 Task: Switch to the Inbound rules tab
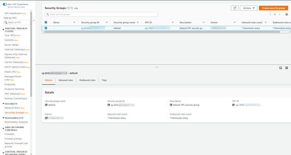click(x=66, y=80)
